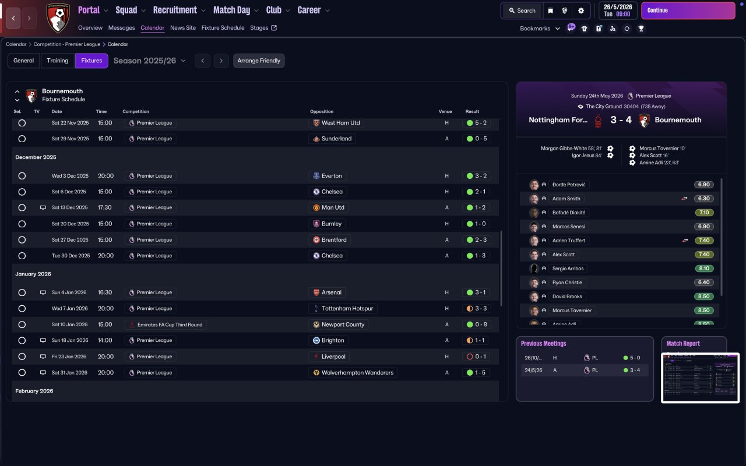Switch to the Training calendar tab
746x466 pixels.
click(x=58, y=61)
